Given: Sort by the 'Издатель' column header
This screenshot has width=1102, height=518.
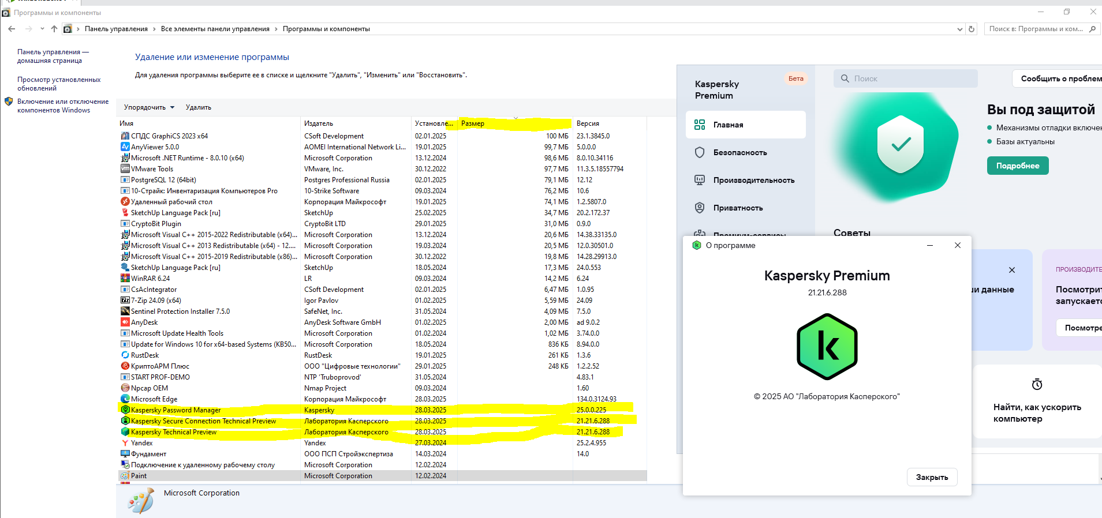Looking at the screenshot, I should pyautogui.click(x=356, y=123).
